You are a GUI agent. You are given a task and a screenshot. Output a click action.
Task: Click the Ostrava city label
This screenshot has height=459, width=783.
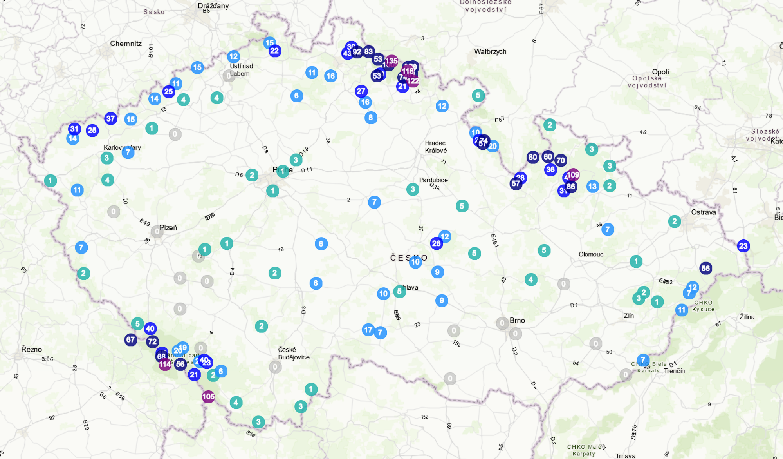(x=703, y=212)
